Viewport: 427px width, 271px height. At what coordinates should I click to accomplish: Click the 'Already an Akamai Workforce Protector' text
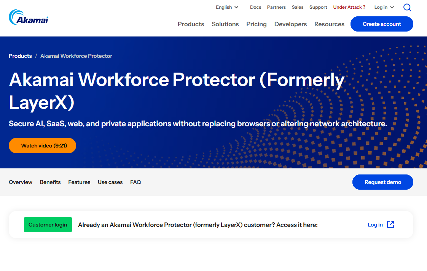click(x=198, y=225)
